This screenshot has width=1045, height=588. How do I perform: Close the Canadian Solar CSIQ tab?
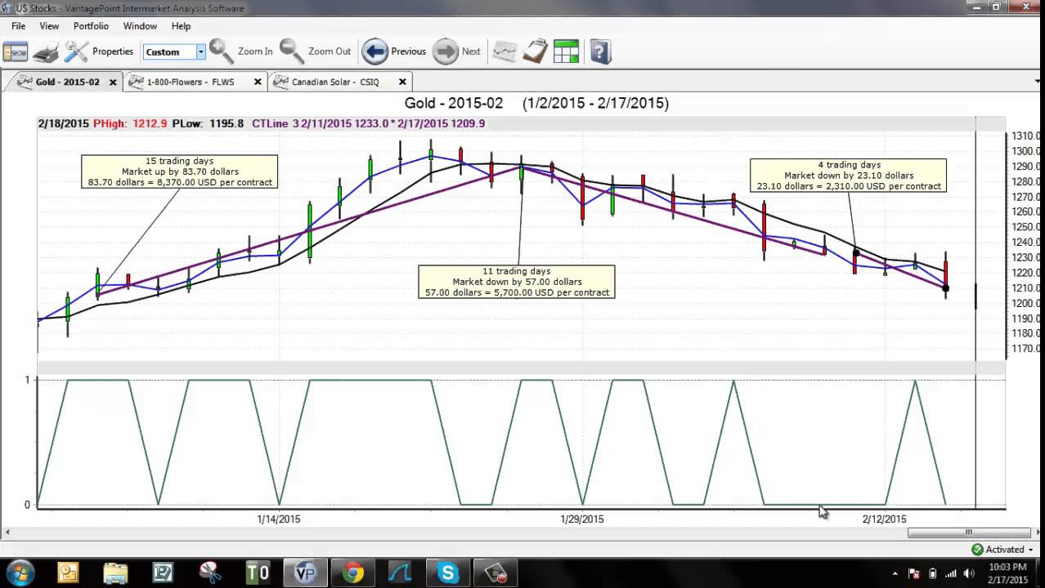(402, 82)
